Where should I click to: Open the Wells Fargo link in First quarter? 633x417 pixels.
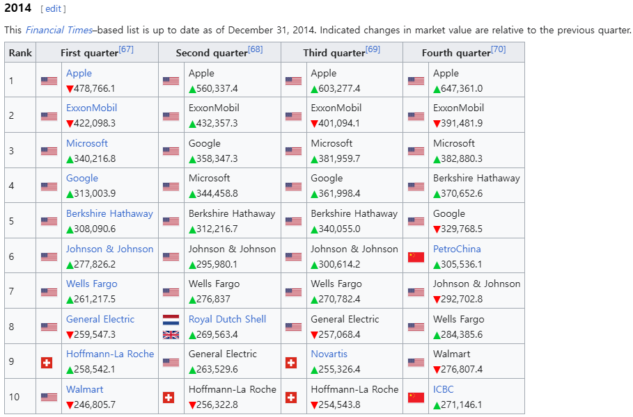pos(92,284)
